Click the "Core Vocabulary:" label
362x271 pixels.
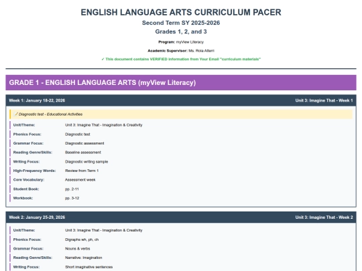point(29,180)
